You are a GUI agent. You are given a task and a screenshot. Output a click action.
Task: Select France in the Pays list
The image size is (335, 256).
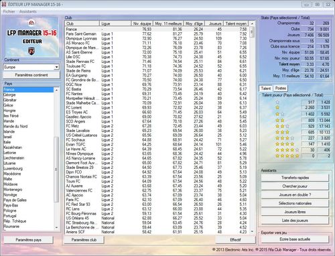click(28, 90)
